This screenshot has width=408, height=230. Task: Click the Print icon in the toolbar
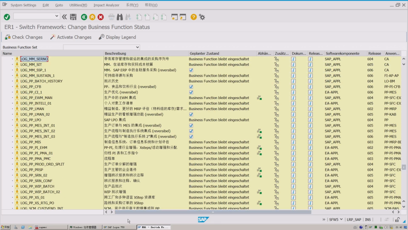coord(111,17)
